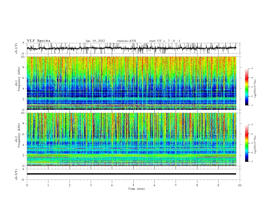Click the "ch.3(V)" axis label
Image resolution: width=270 pixels, height=208 pixels.
coord(16,174)
